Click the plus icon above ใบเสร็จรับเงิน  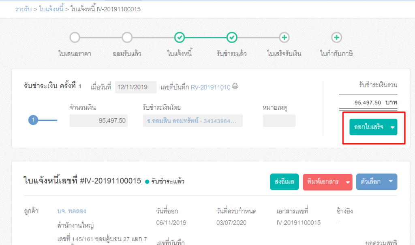click(x=284, y=37)
